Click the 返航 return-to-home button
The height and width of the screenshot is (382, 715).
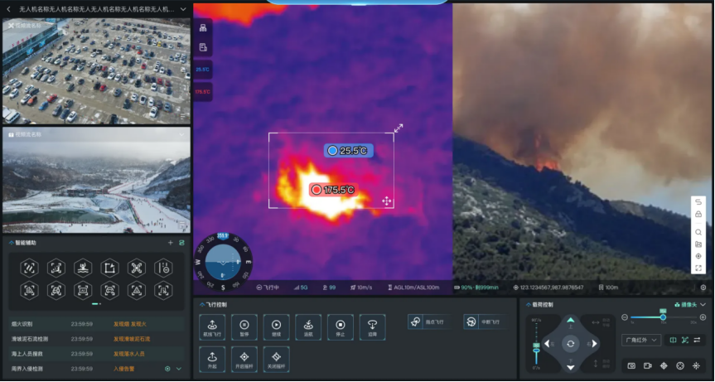pos(308,326)
